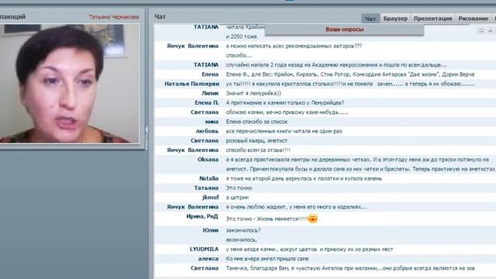Select chat user Елена П.

click(x=207, y=103)
